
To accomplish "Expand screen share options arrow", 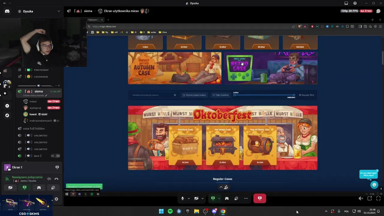I will coord(219,198).
